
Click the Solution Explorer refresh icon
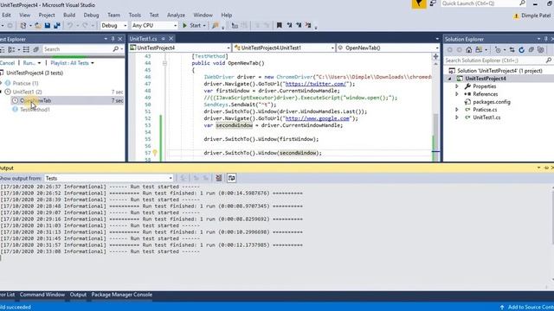pyautogui.click(x=521, y=50)
